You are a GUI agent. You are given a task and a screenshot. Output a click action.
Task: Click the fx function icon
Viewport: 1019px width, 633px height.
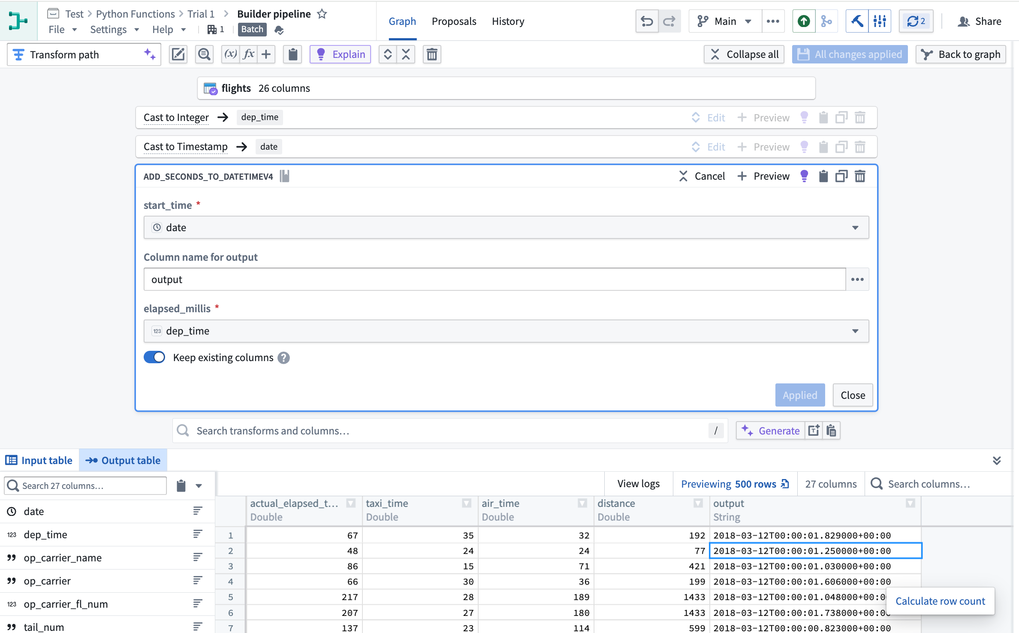coord(249,54)
